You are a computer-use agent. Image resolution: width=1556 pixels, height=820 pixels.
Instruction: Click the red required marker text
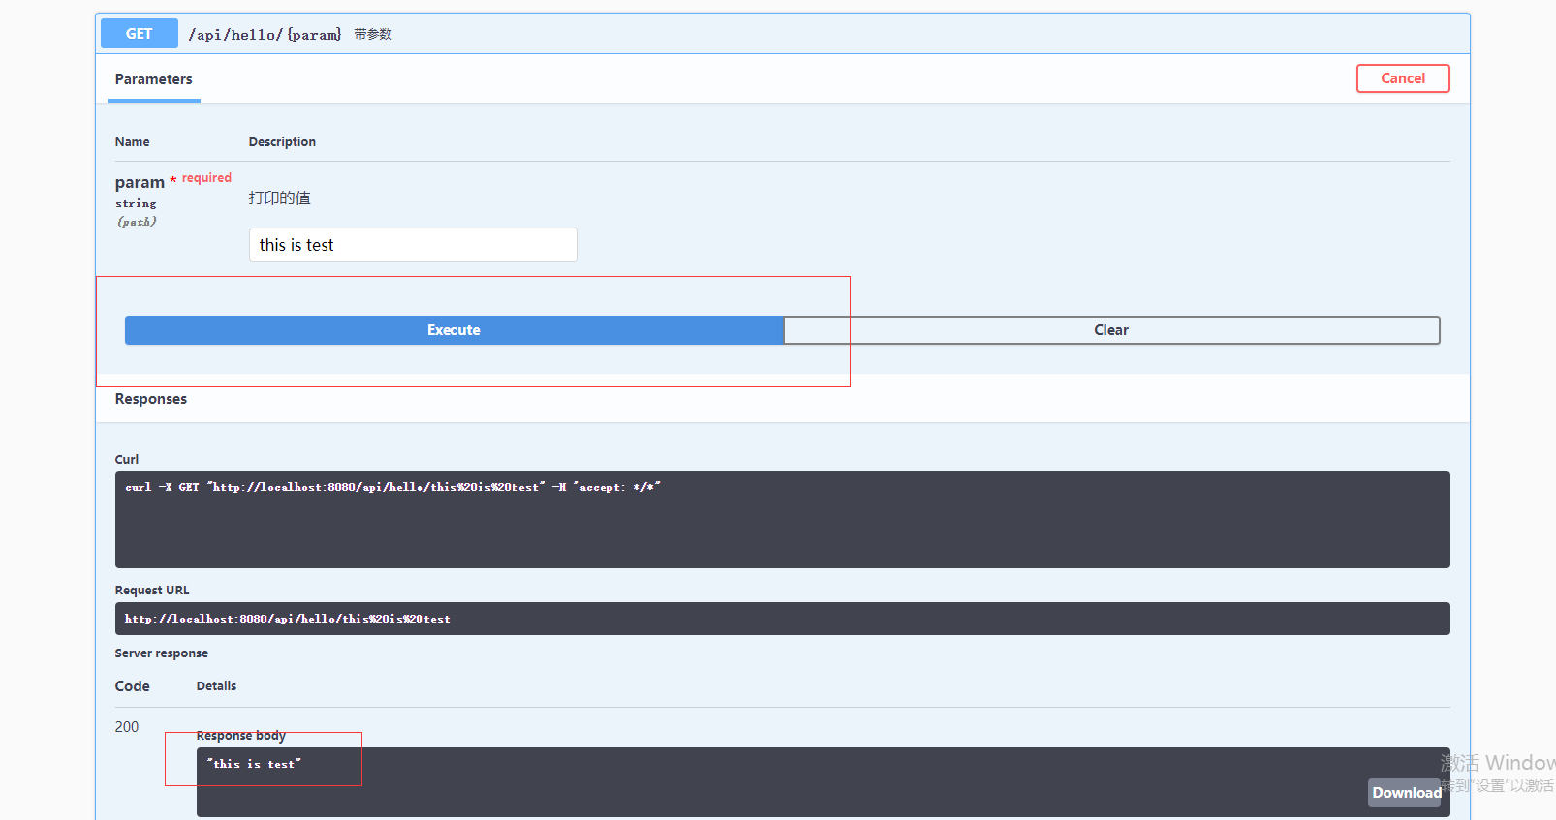pos(206,178)
